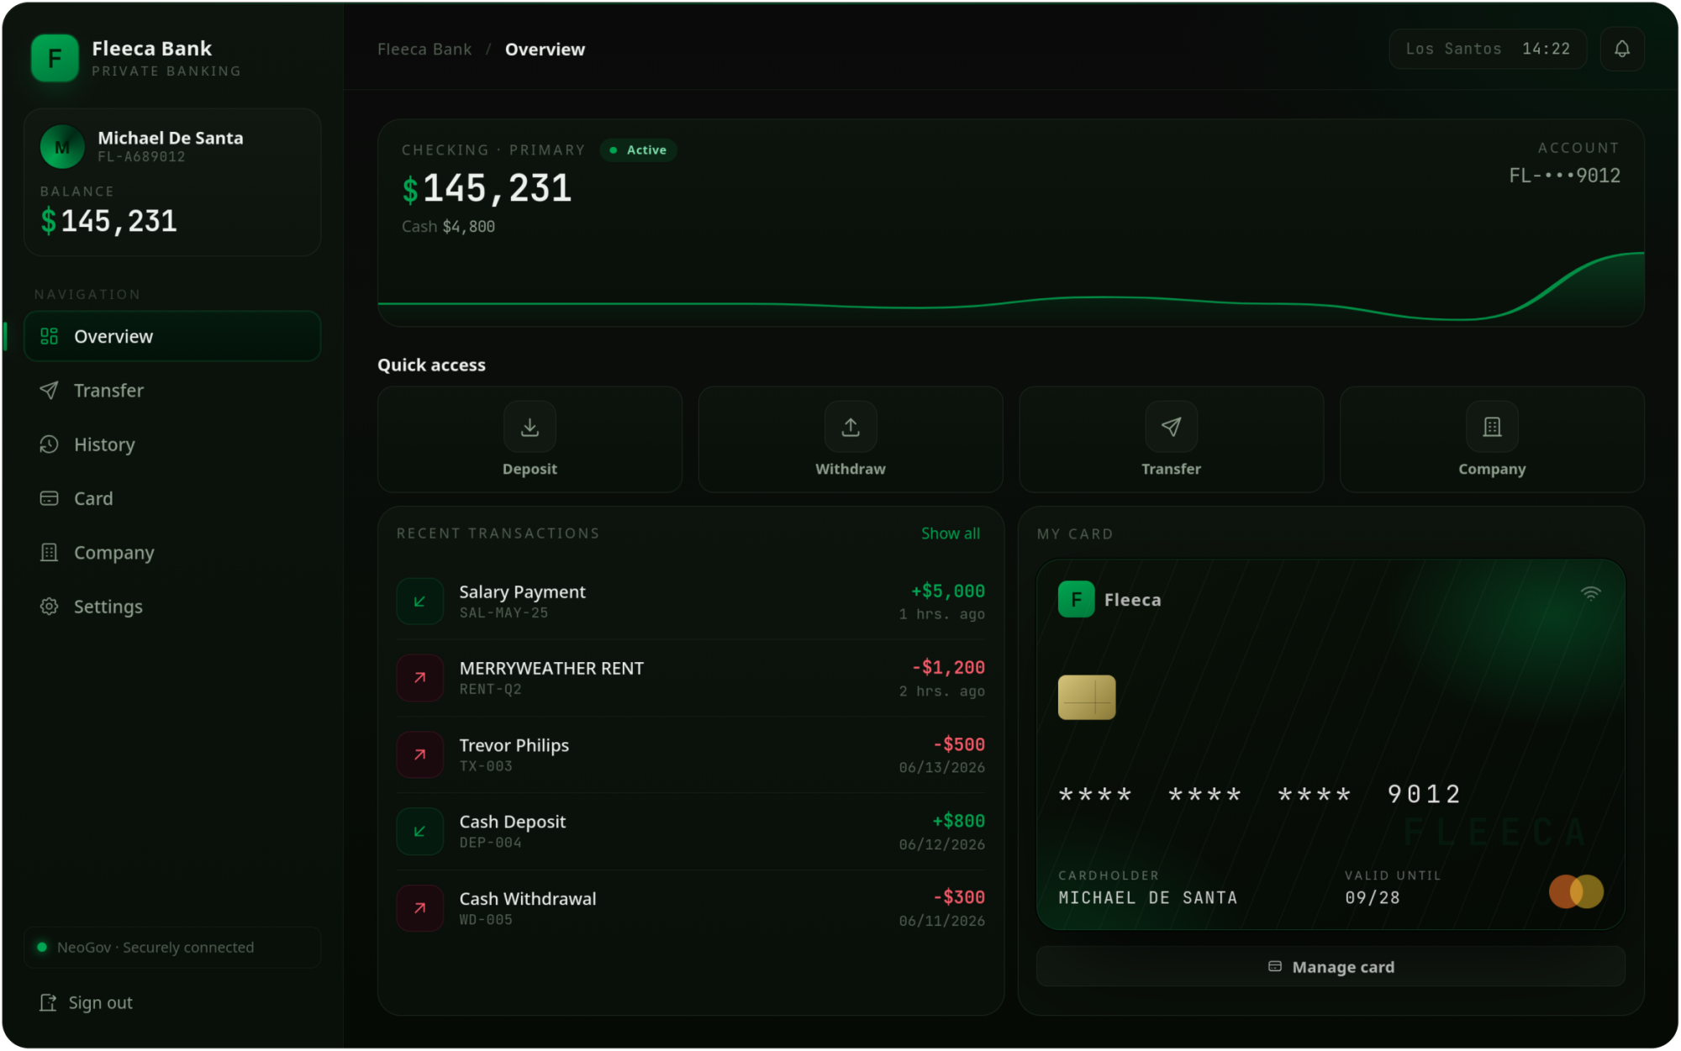
Task: Click the Overview grid icon in the sidebar
Action: coord(50,336)
